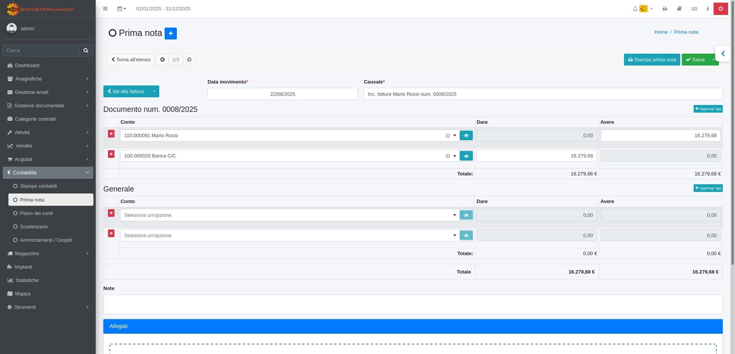Open Piano dei conti in sidebar
The width and height of the screenshot is (735, 354).
[x=36, y=213]
